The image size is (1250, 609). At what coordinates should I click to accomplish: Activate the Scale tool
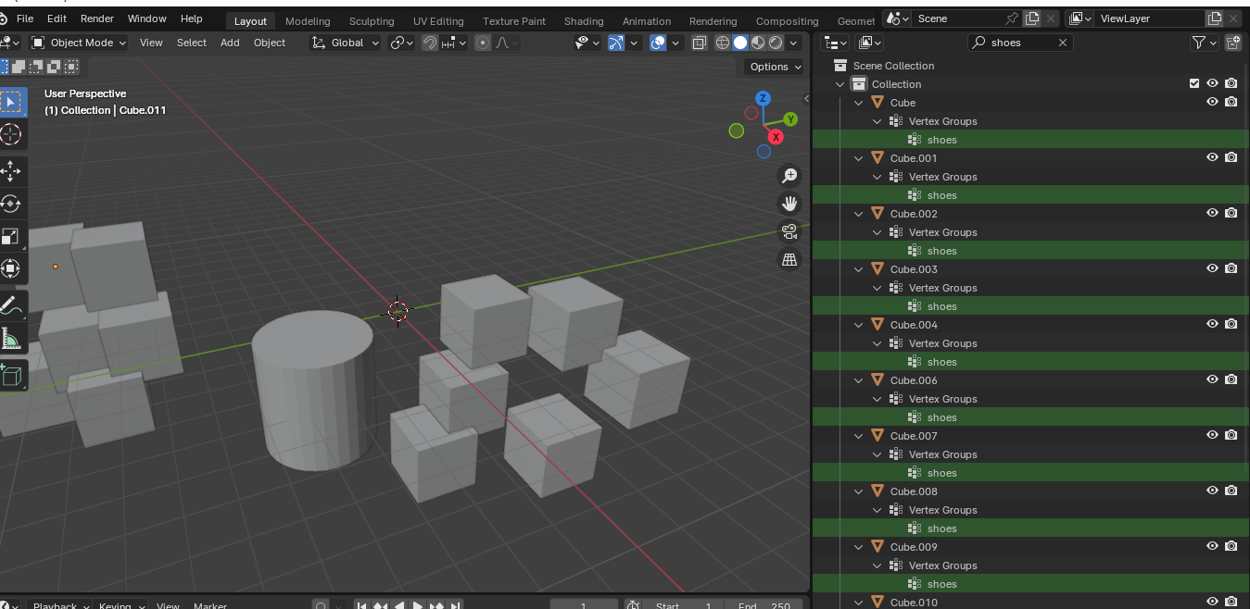point(11,237)
